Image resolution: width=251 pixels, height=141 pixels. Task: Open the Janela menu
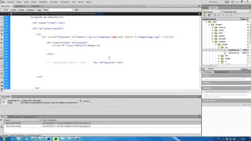(80, 2)
